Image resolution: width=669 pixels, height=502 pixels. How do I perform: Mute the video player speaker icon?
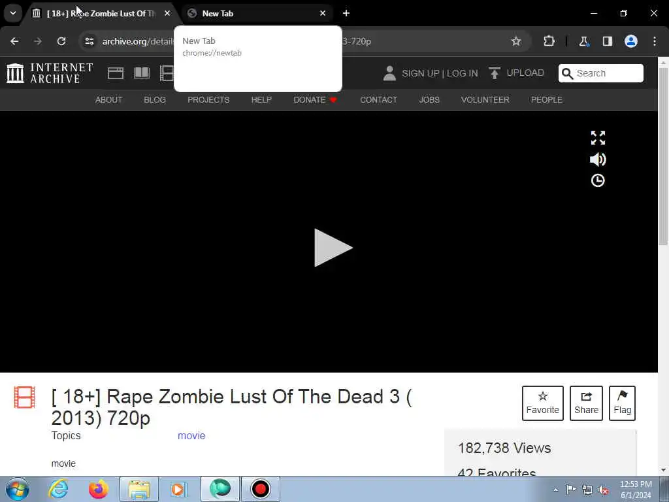[598, 159]
